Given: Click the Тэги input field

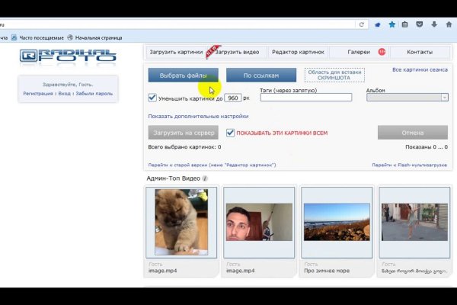Looking at the screenshot, I should click(305, 98).
